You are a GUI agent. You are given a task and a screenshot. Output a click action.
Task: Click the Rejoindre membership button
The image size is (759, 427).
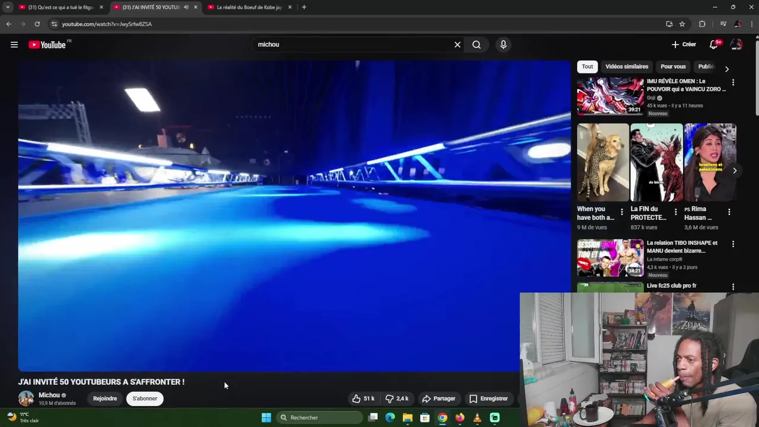tap(105, 399)
